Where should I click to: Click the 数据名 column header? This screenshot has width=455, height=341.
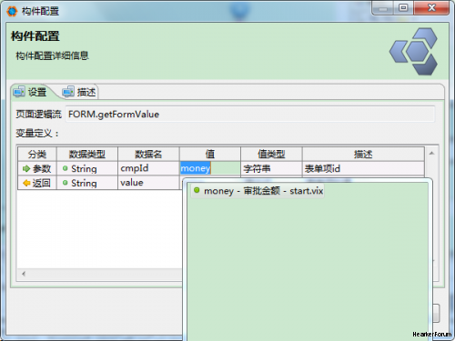pos(148,155)
